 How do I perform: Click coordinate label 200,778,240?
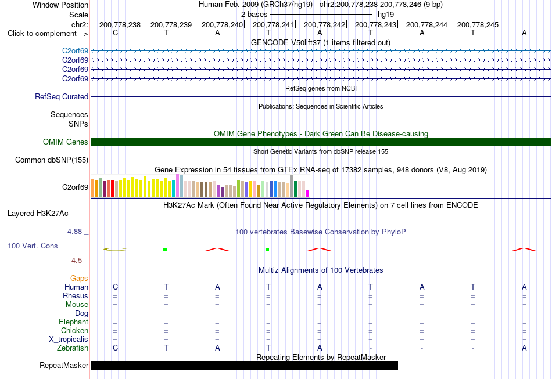222,24
